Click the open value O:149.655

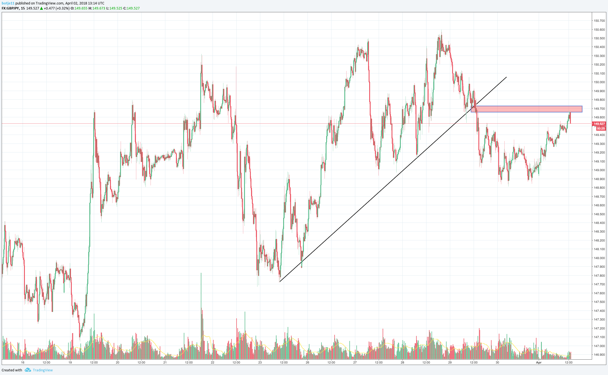(x=79, y=8)
